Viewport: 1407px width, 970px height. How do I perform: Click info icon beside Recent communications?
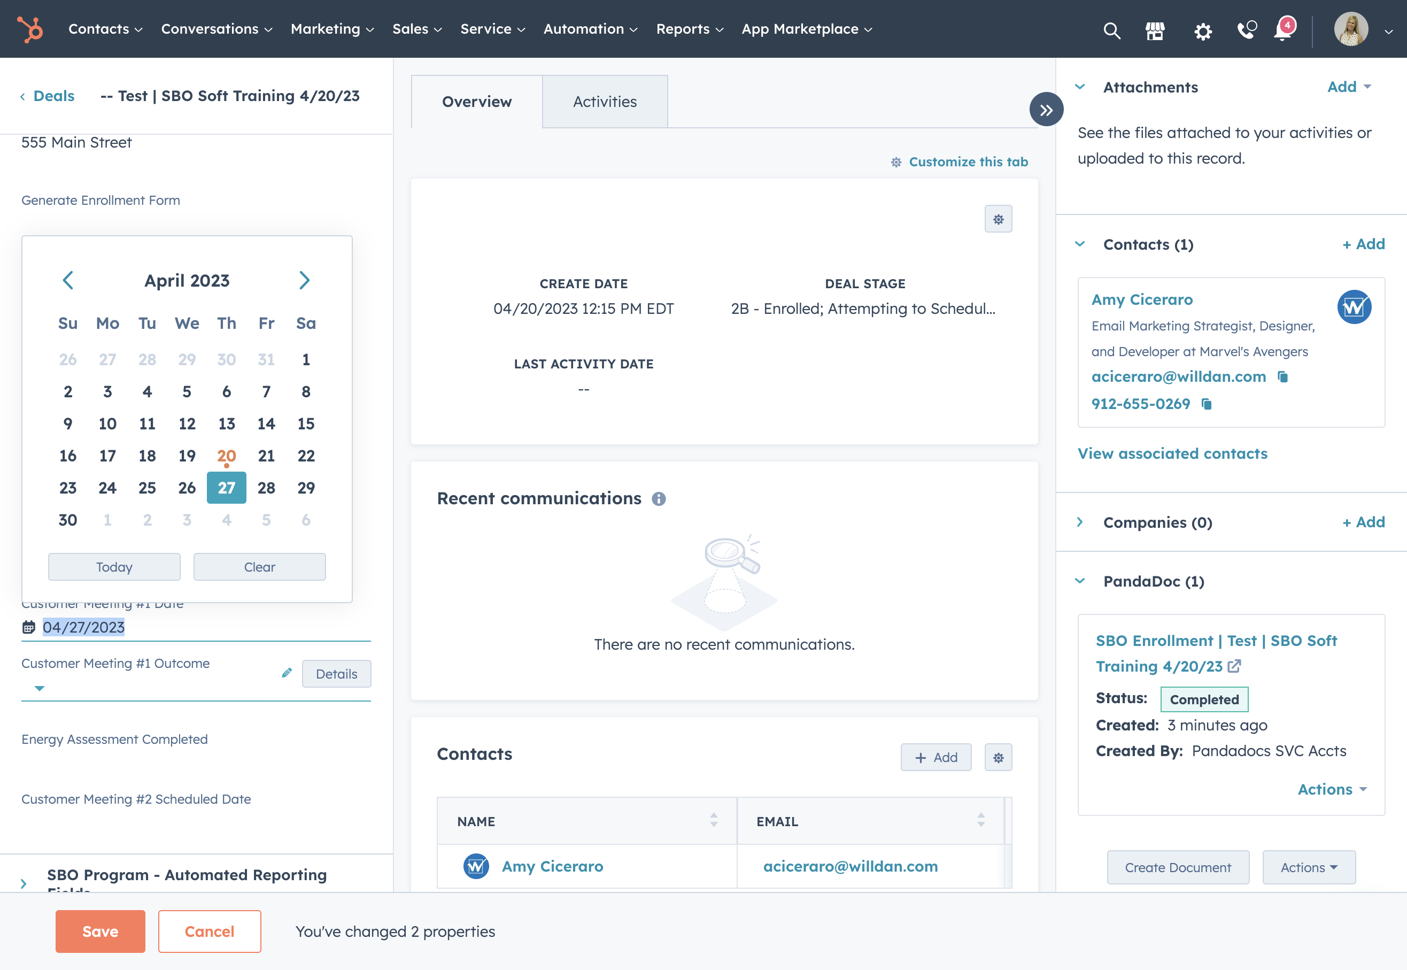(659, 499)
